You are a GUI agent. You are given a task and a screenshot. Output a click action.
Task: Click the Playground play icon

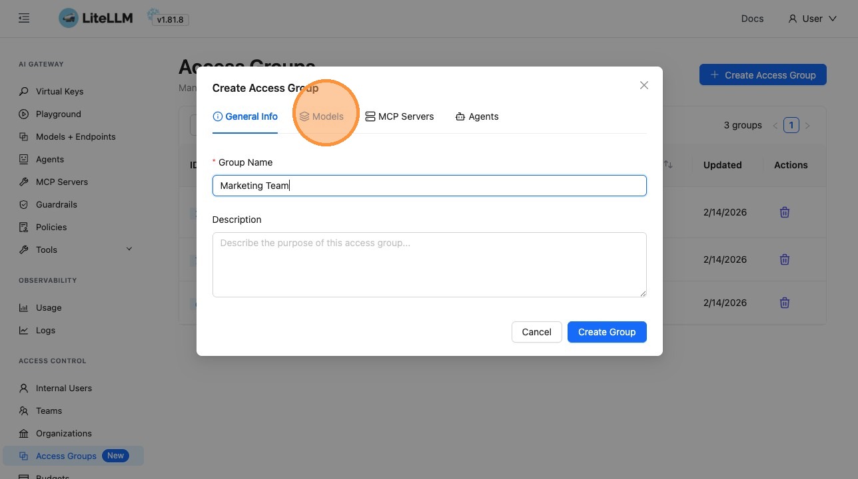(x=24, y=114)
